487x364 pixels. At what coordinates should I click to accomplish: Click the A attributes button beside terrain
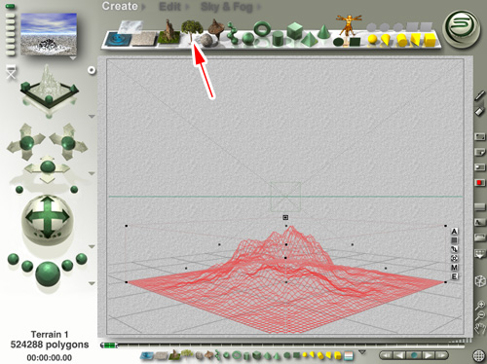454,232
